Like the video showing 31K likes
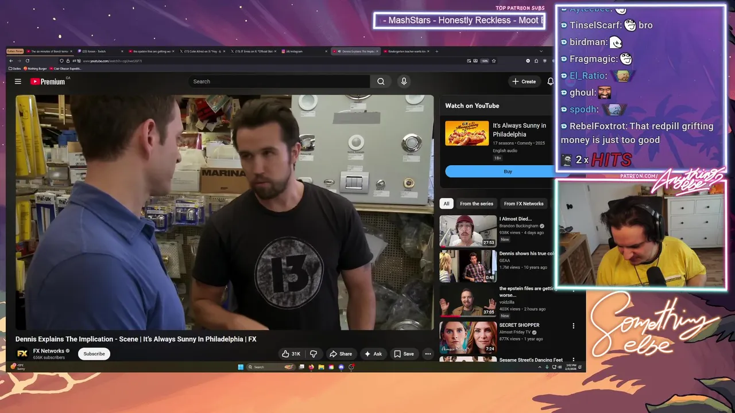 point(291,354)
